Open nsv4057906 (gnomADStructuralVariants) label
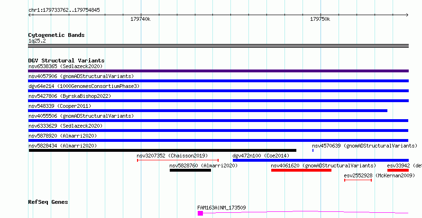 (81, 76)
